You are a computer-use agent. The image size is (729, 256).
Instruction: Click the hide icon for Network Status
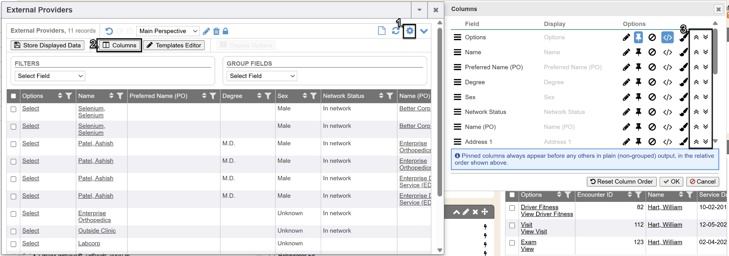652,112
